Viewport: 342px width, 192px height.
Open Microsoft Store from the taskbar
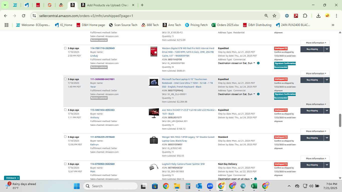[155, 186]
